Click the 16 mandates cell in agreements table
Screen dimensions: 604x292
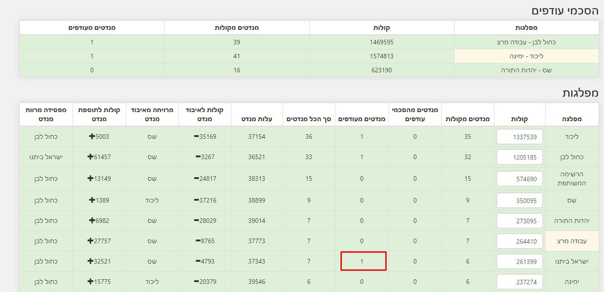click(237, 70)
